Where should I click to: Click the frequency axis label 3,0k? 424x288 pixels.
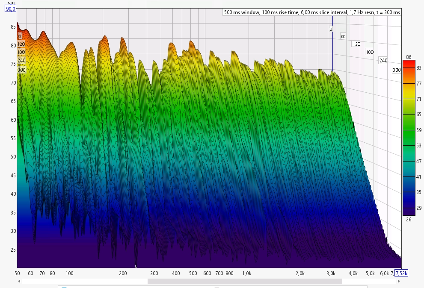[331, 273]
